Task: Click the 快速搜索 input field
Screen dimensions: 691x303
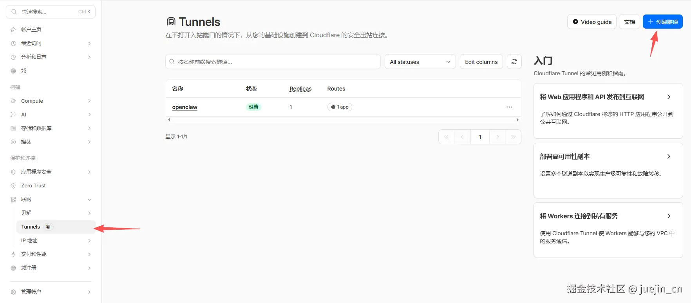Action: (x=51, y=12)
